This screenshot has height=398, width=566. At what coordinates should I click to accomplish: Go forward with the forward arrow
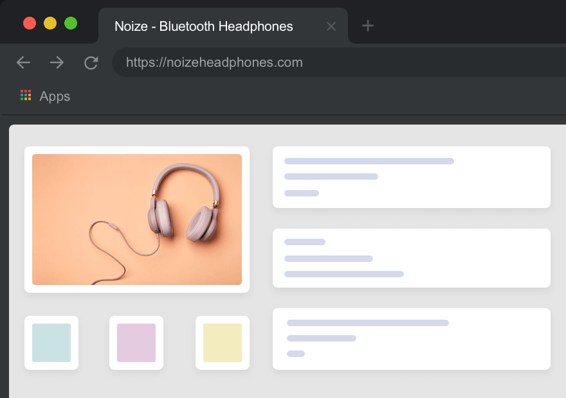coord(57,63)
